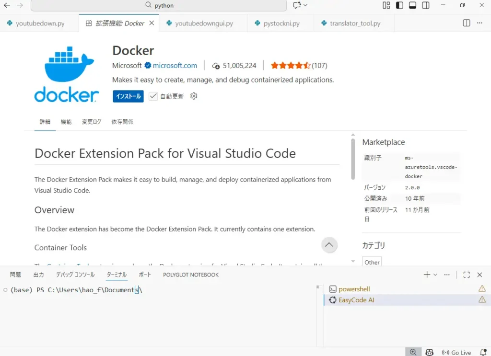Go forward with the right arrow
This screenshot has width=491, height=356.
(x=20, y=5)
